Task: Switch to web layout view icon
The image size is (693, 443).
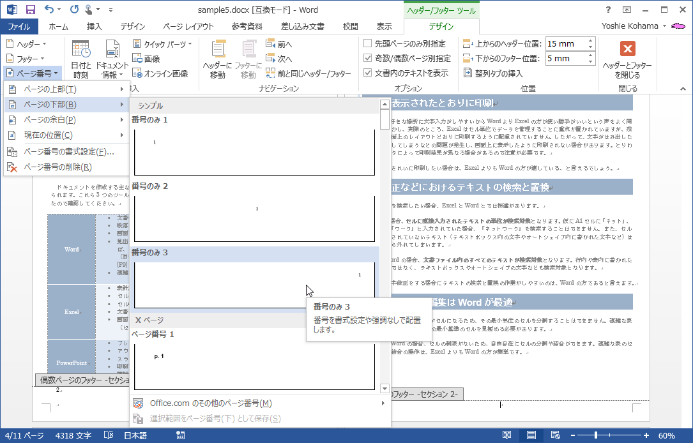Action: (556, 435)
